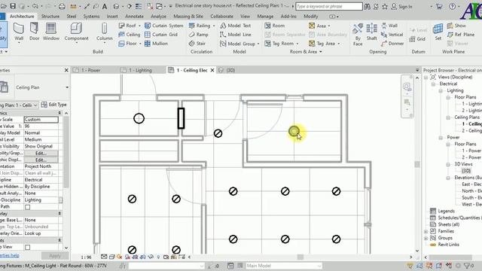Select Legends in Project Browser
This screenshot has height=271, width=482.
coord(446,211)
